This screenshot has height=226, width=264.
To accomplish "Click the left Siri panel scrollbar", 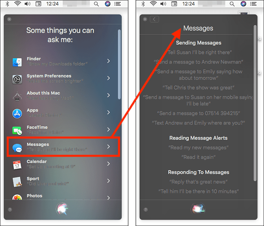I will pyautogui.click(x=119, y=65).
